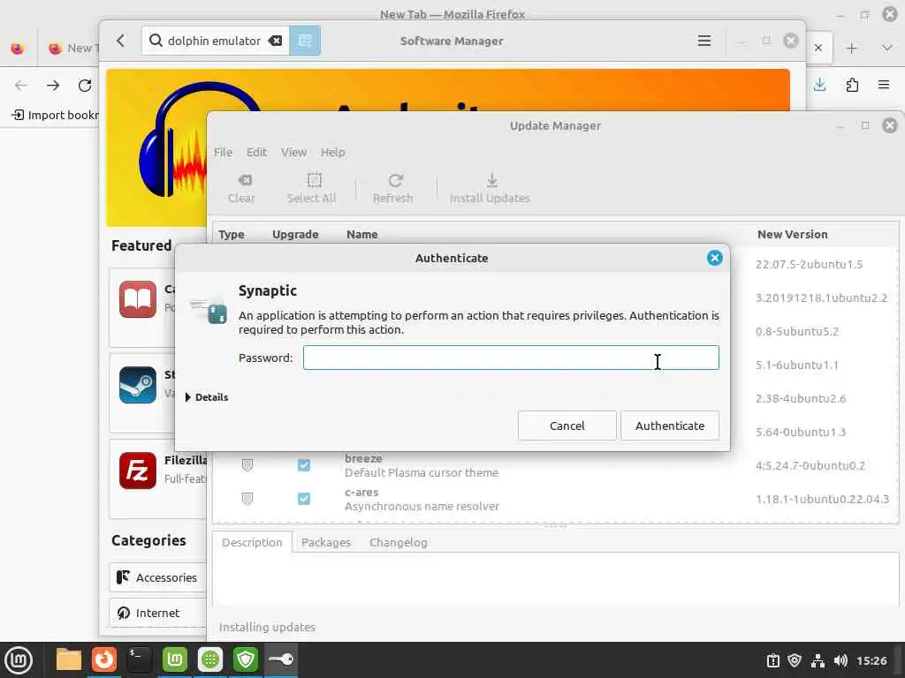
Task: Click the Select All toolbar icon
Action: tap(312, 189)
